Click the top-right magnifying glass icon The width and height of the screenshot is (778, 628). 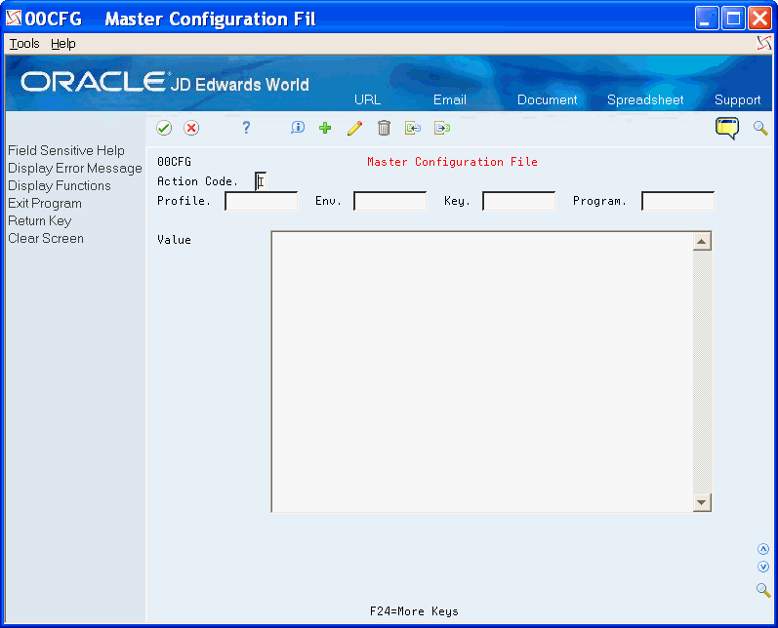coord(760,128)
